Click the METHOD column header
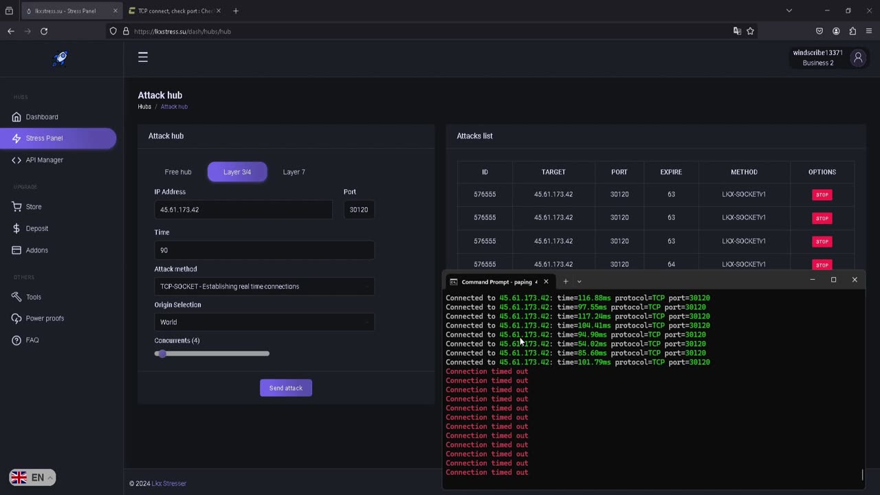 pos(744,172)
